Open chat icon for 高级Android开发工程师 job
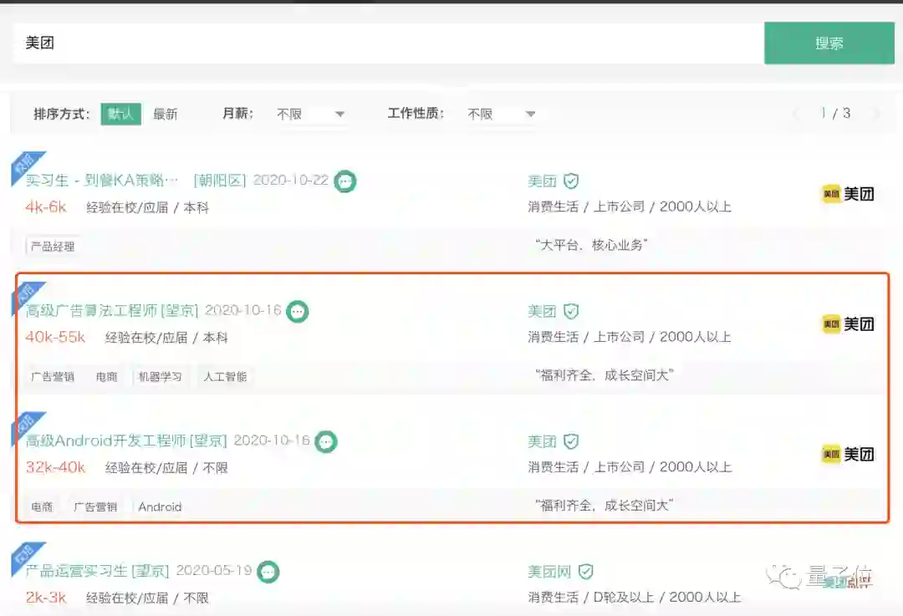 tap(326, 441)
